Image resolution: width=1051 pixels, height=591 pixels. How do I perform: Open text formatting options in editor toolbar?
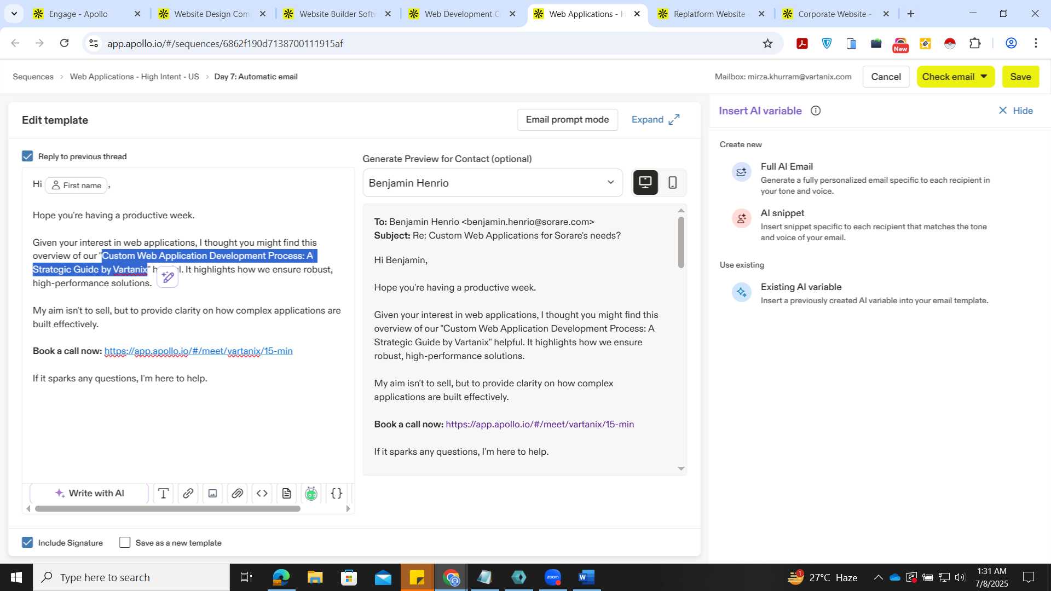click(x=163, y=494)
